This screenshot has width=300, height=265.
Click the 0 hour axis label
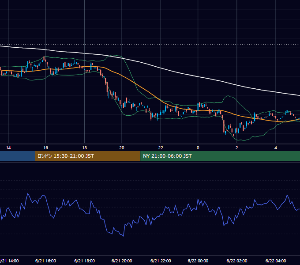tap(198, 148)
